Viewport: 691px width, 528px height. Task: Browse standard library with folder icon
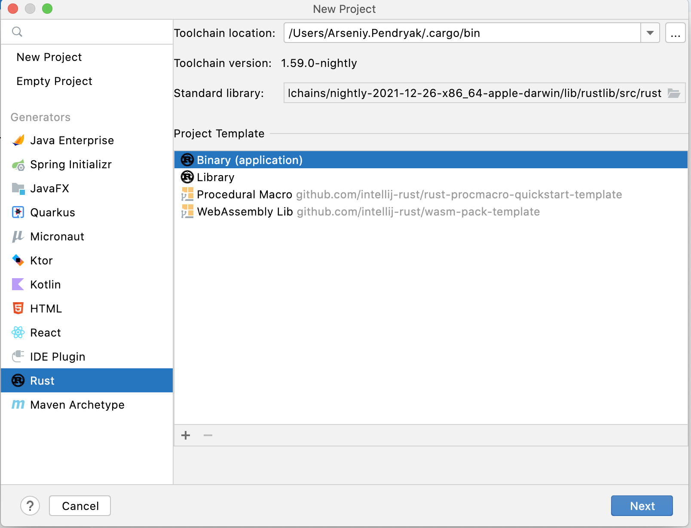pos(673,93)
